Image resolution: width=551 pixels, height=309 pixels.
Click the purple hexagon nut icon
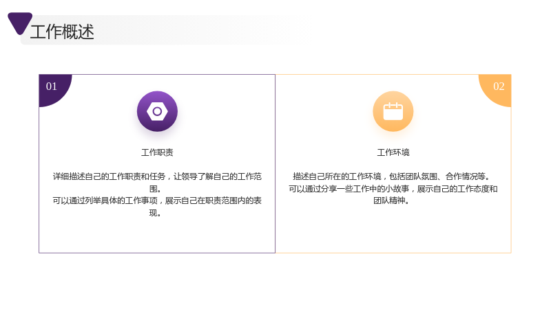tap(157, 111)
